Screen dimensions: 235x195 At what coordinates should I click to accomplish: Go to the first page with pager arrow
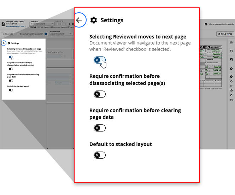tap(57, 24)
